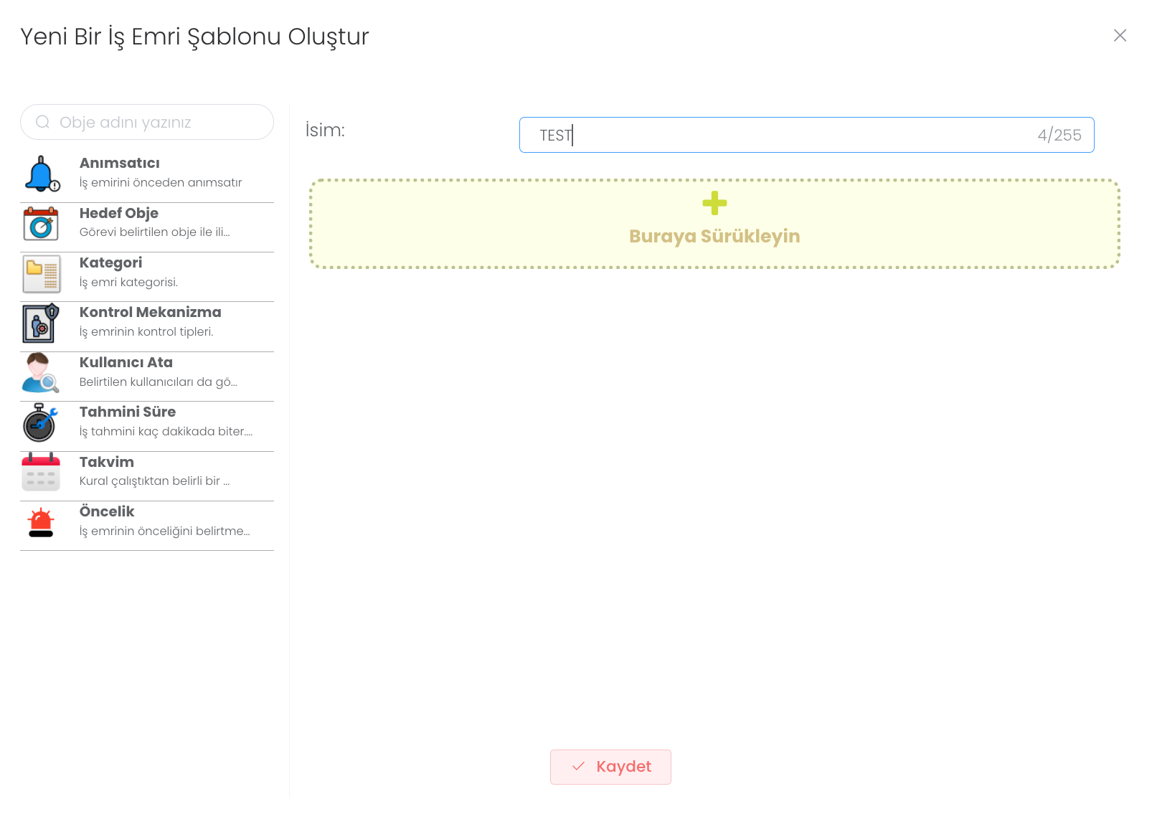Close the Yeni Bir İş Emri dialog
This screenshot has width=1152, height=832.
(1120, 35)
